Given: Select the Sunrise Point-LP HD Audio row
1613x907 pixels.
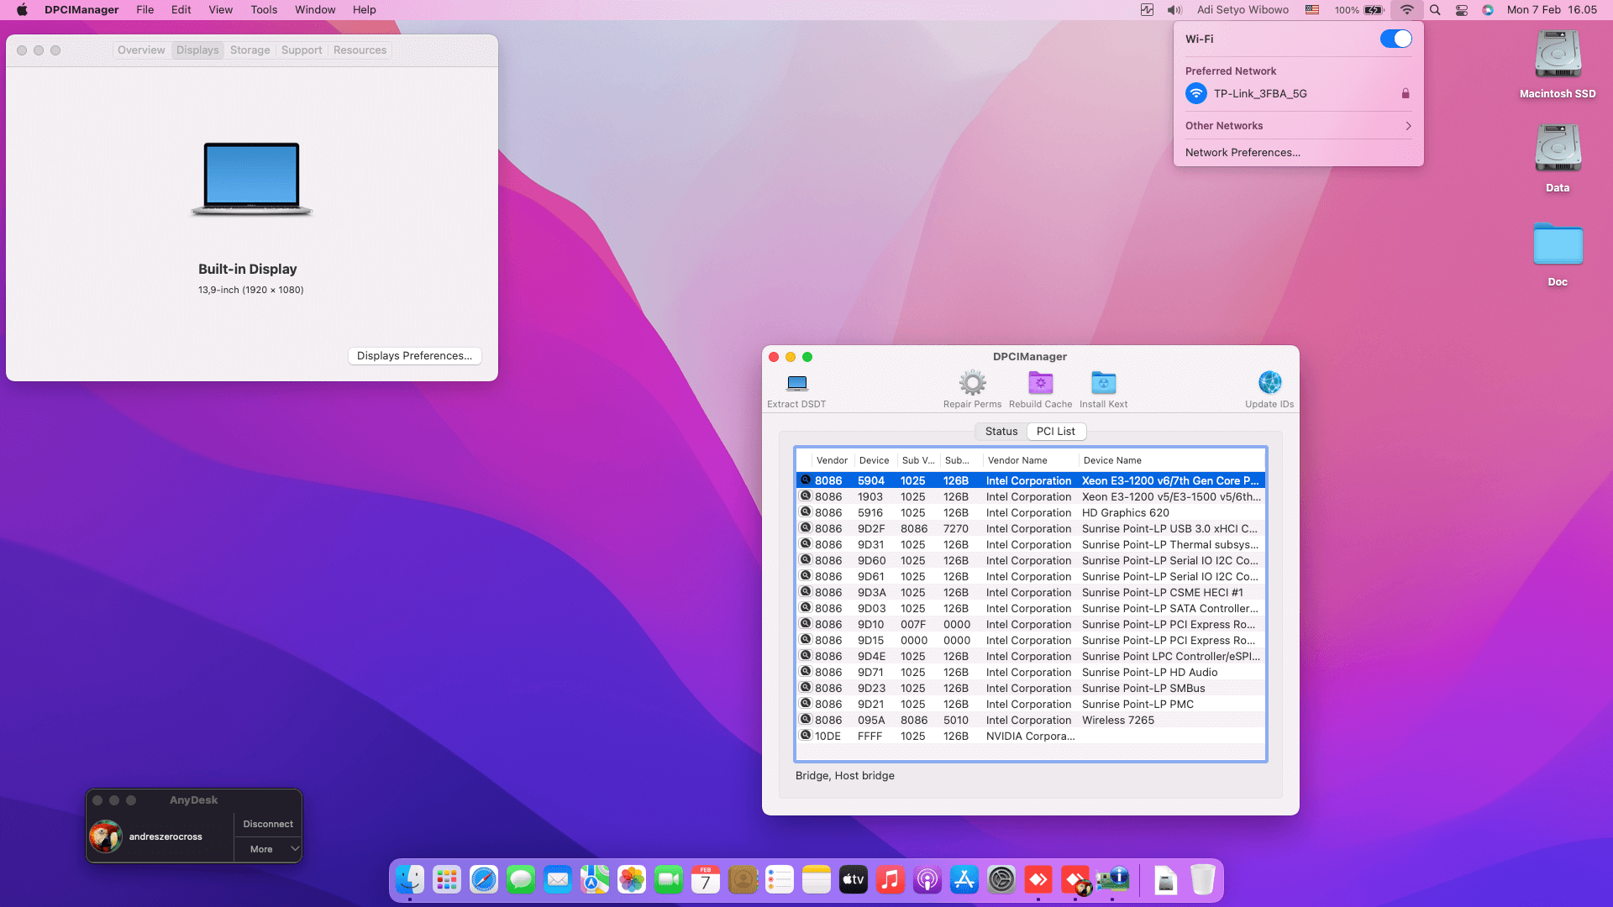Looking at the screenshot, I should (1031, 673).
